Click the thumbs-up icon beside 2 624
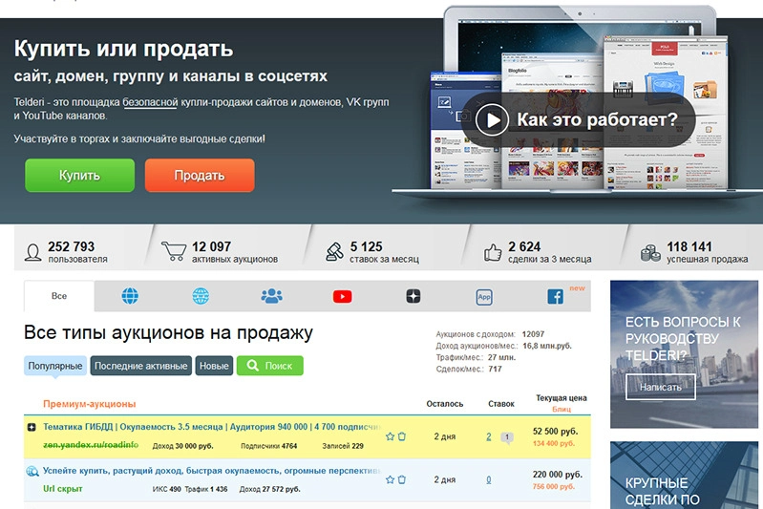This screenshot has width=763, height=509. coord(493,252)
